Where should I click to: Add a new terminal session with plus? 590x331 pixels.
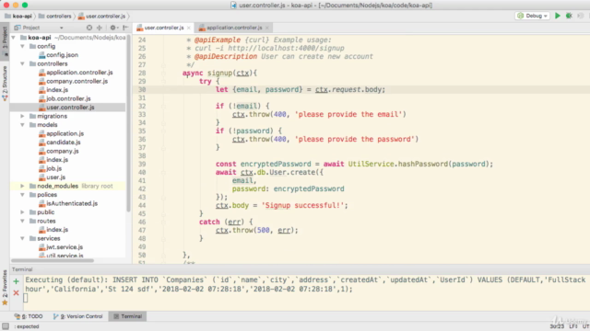click(16, 281)
